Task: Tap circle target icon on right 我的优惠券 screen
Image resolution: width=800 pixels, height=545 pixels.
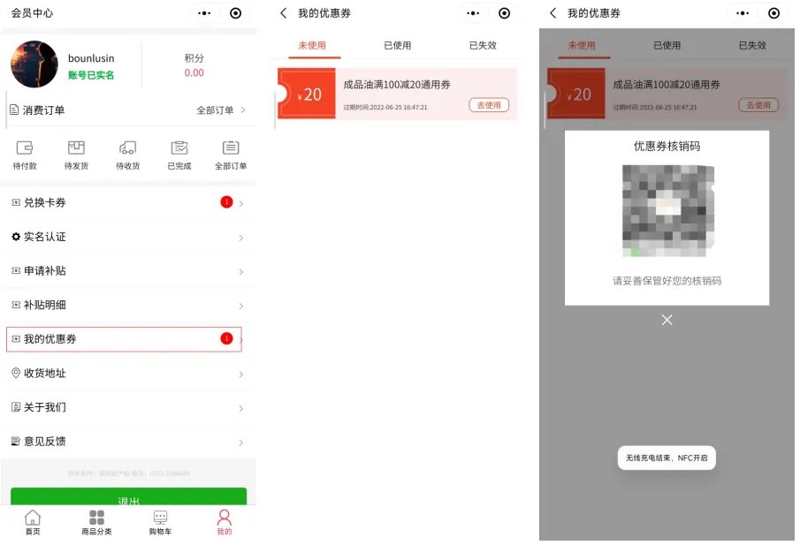Action: pyautogui.click(x=774, y=13)
